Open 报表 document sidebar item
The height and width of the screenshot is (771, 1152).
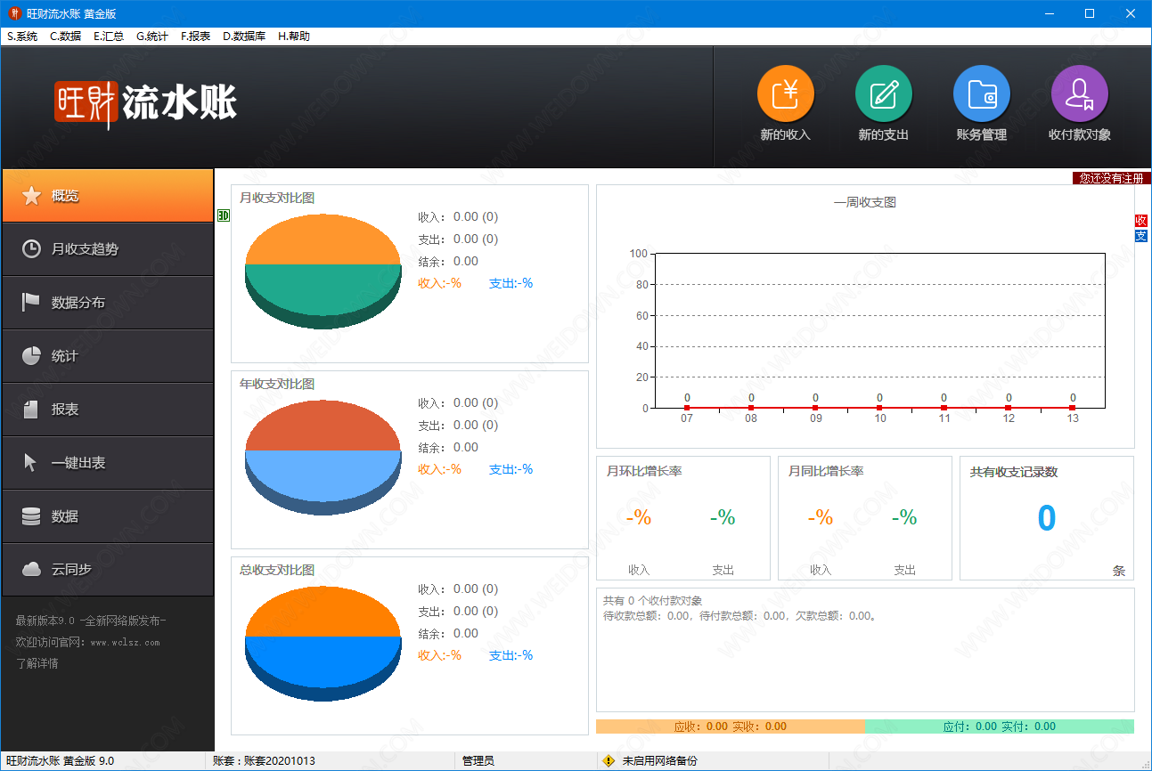pos(108,410)
